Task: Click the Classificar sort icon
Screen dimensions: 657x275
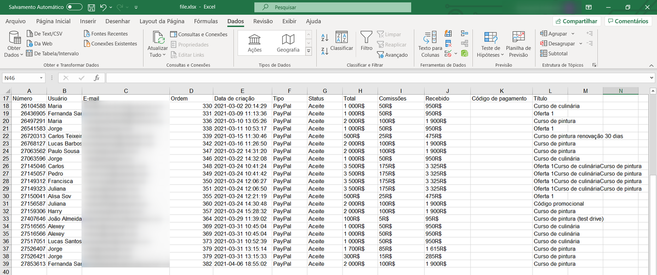Action: [x=341, y=38]
